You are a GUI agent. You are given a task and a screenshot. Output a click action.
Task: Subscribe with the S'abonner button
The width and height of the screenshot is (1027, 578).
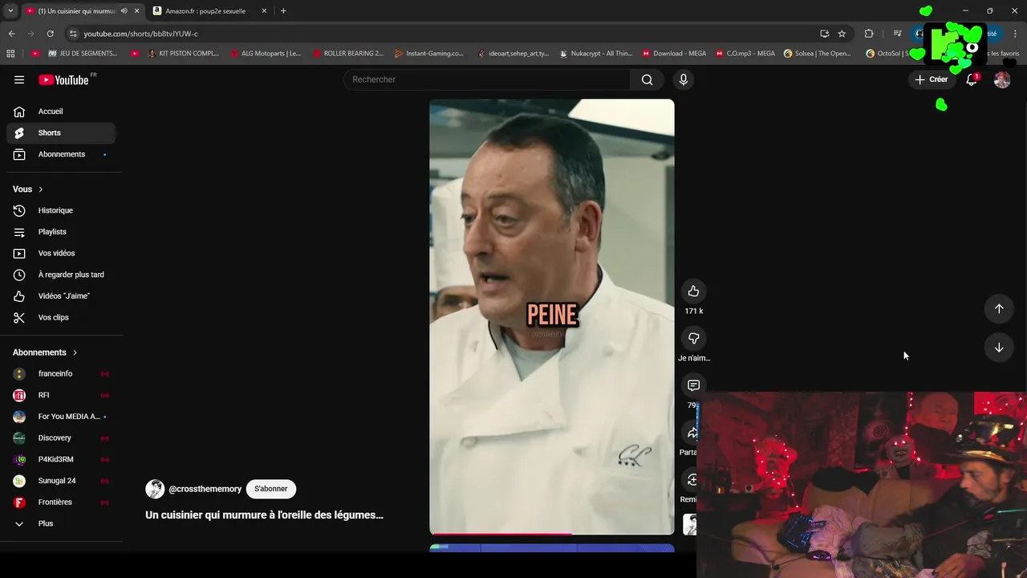(271, 489)
